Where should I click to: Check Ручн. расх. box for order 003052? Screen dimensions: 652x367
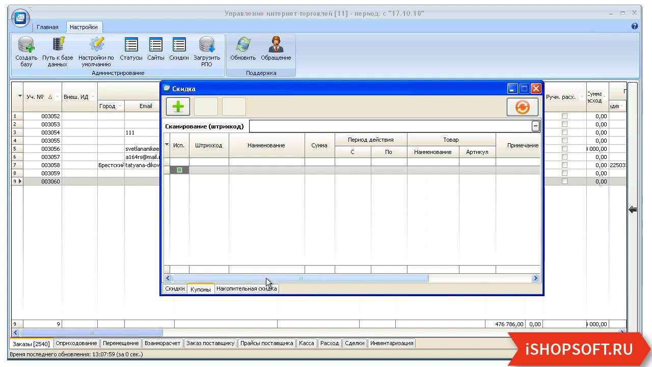click(x=564, y=116)
